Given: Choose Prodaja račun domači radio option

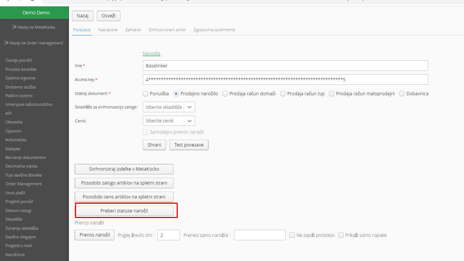Looking at the screenshot, I should pyautogui.click(x=225, y=94).
